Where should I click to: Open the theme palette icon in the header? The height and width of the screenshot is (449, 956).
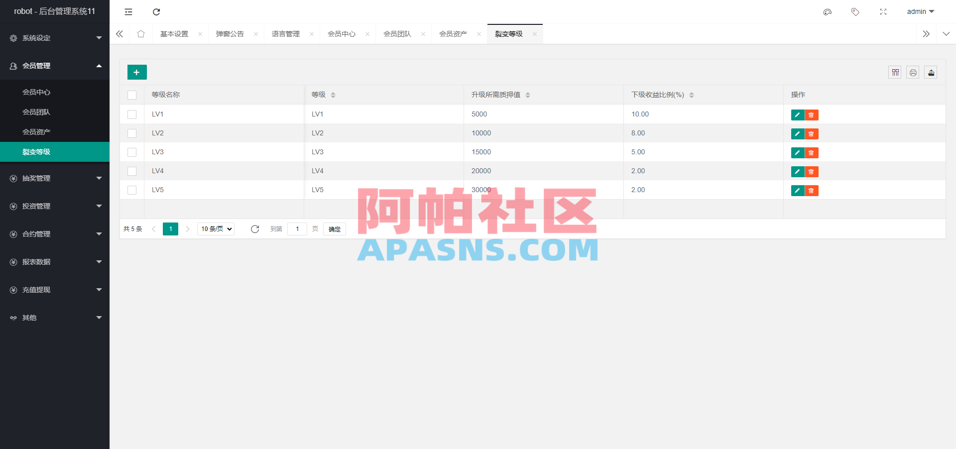[x=828, y=11]
